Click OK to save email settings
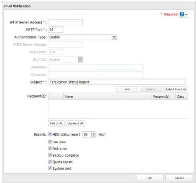The height and width of the screenshot is (183, 196). [150, 178]
